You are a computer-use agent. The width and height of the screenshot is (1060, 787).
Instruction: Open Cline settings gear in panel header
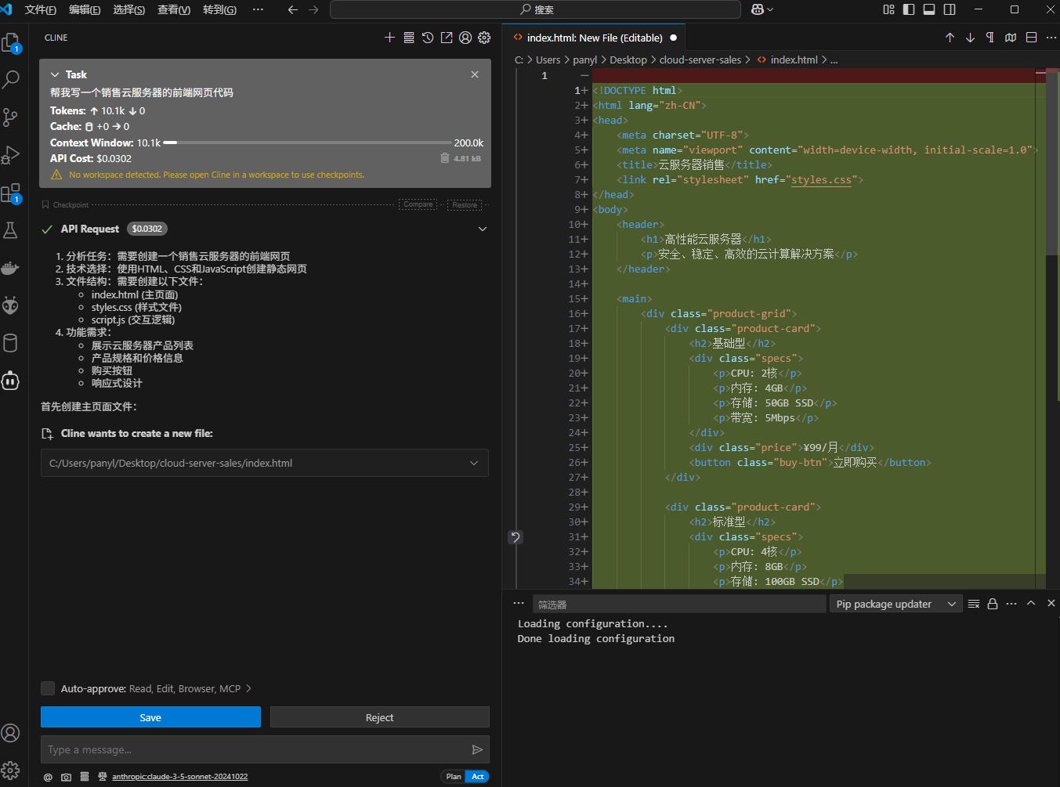click(484, 38)
